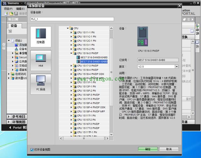The height and width of the screenshot is (158, 201).
Task: Open the 项目(P) menu
Action: (8, 9)
